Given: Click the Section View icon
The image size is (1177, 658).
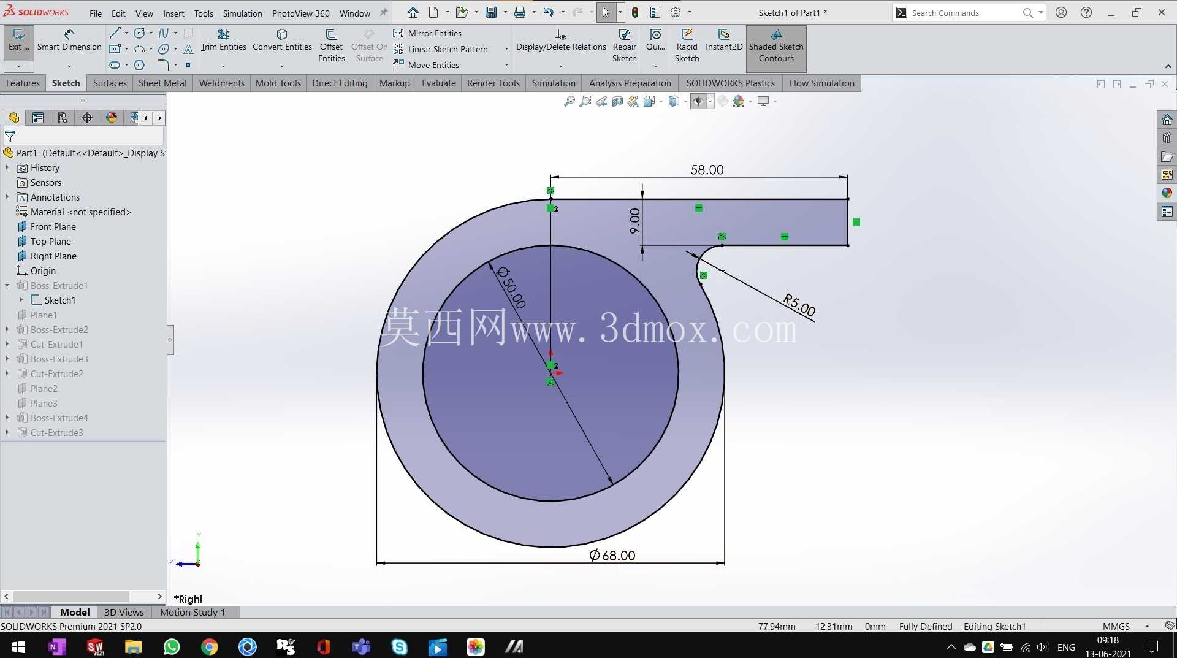Looking at the screenshot, I should tap(617, 101).
